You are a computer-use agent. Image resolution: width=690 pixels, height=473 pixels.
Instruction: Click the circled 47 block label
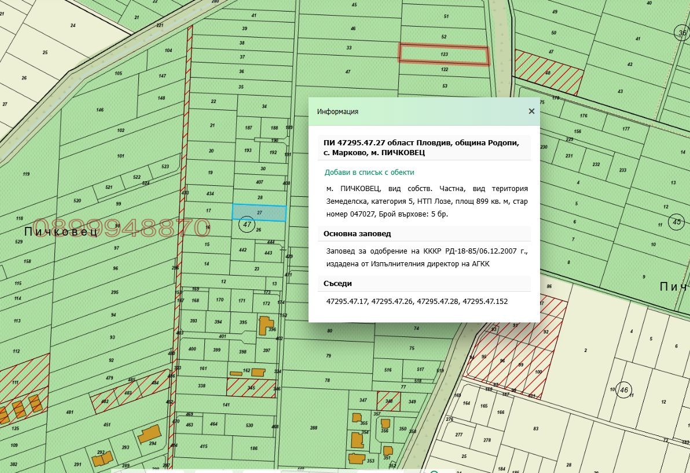[247, 225]
